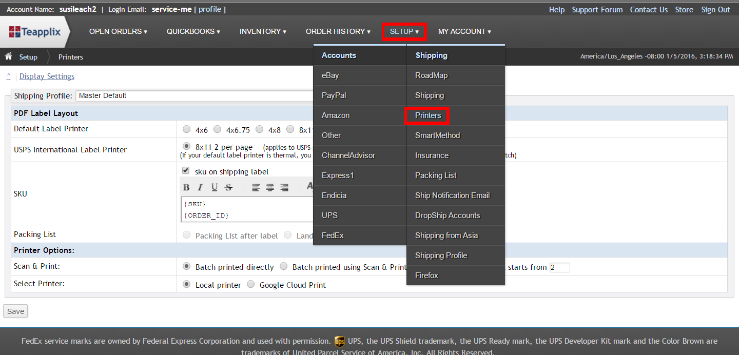Click the home icon in the breadcrumb bar

[x=8, y=56]
